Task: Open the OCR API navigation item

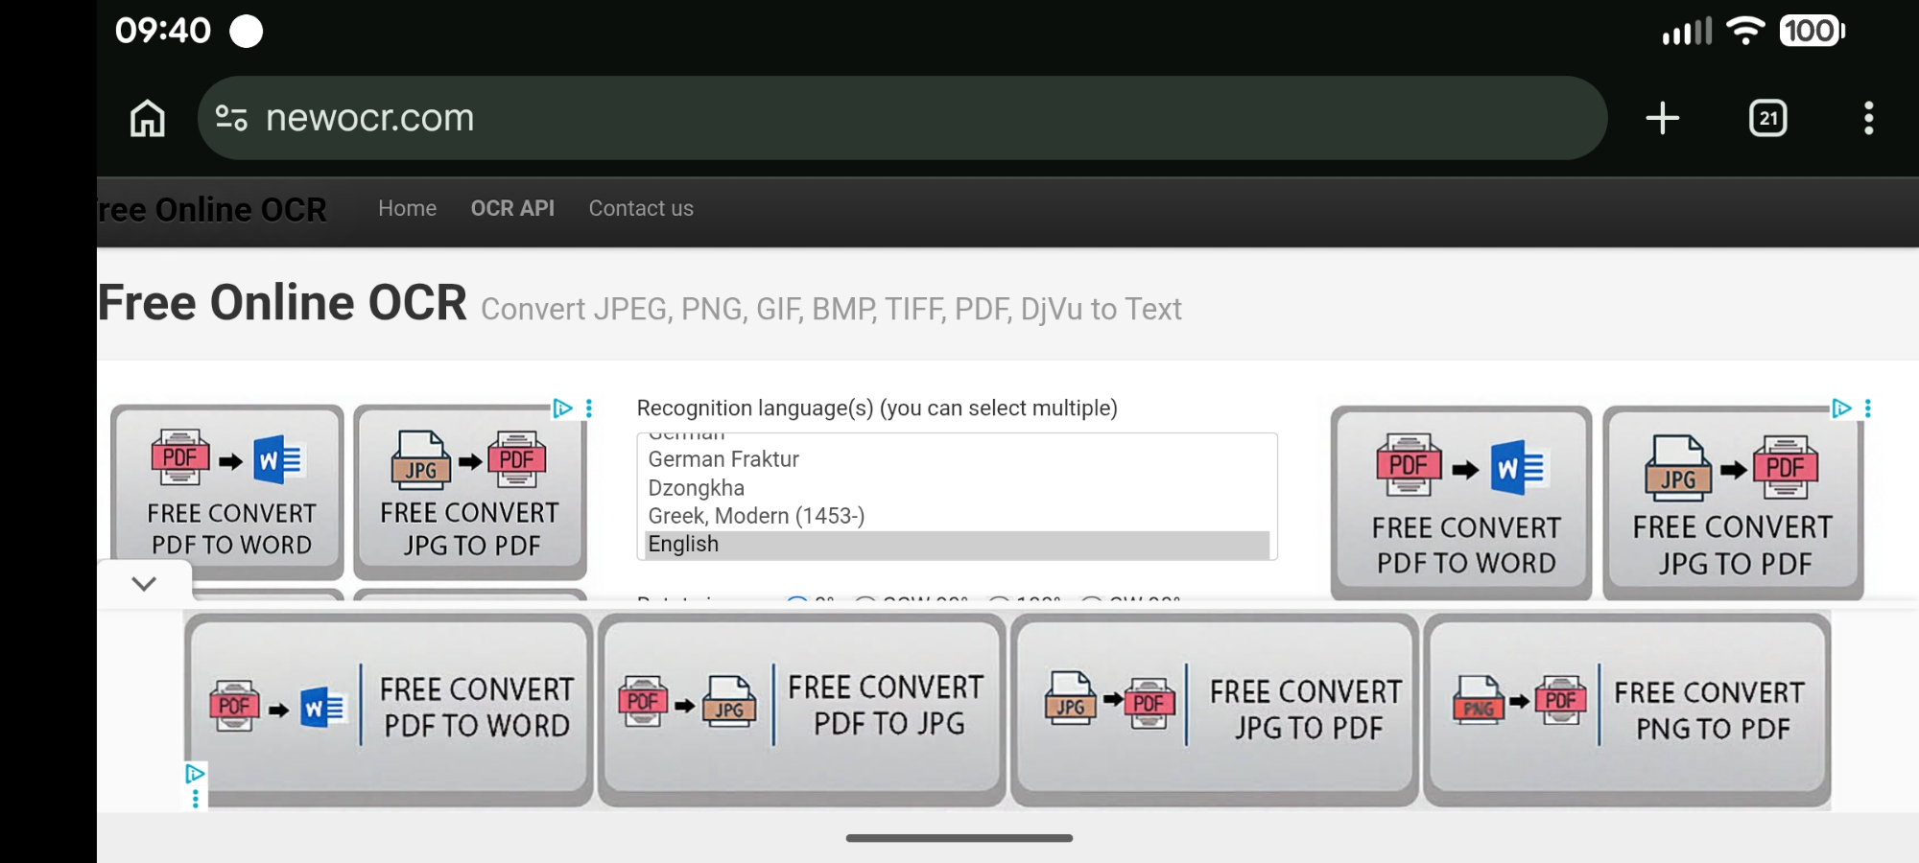Action: [x=512, y=208]
